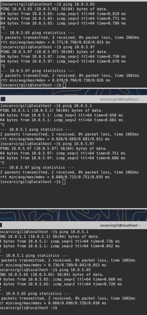Click the desktop wallpaper beneath the 0.026 mdev terminal
The height and width of the screenshot is (315, 147).
pyautogui.click(x=74, y=91)
